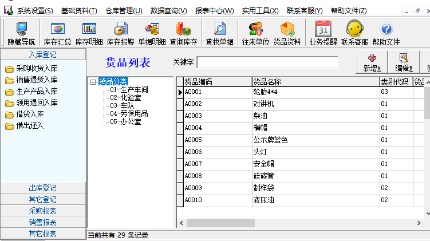
Task: Open the 仓库管理 menu
Action: (x=124, y=11)
